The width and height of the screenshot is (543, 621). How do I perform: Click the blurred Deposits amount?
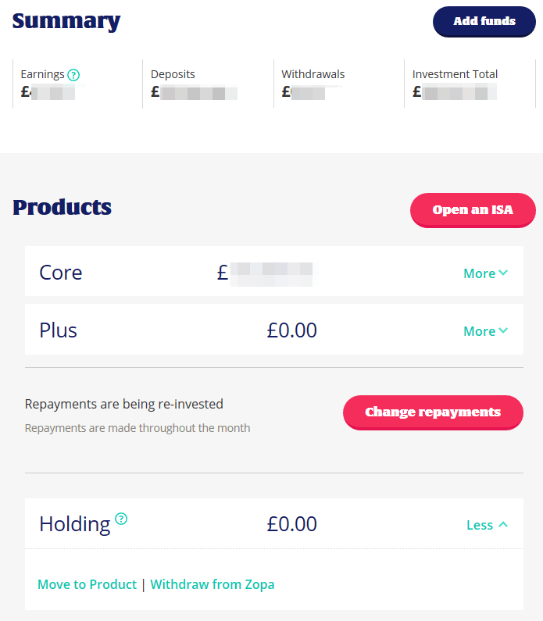pos(194,92)
